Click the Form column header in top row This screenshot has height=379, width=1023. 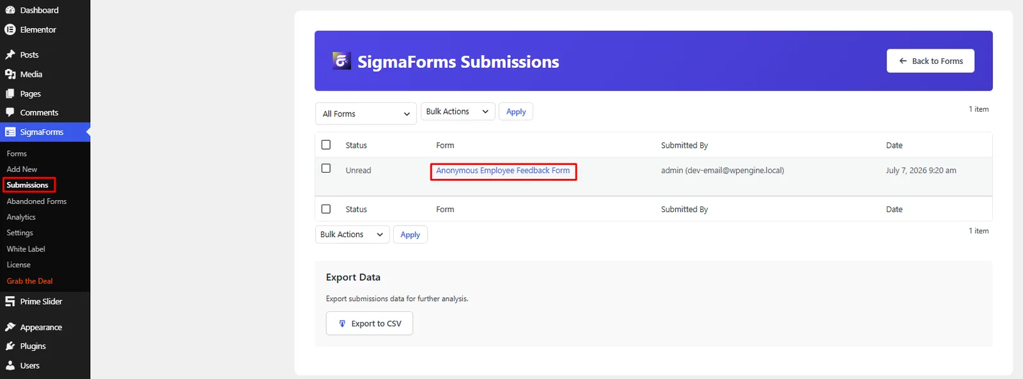pyautogui.click(x=445, y=146)
